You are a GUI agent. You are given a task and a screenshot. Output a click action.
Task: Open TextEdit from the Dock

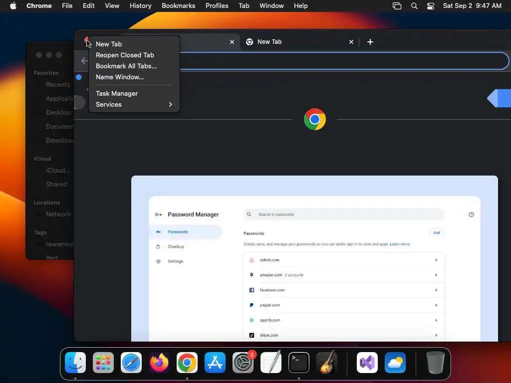[271, 363]
